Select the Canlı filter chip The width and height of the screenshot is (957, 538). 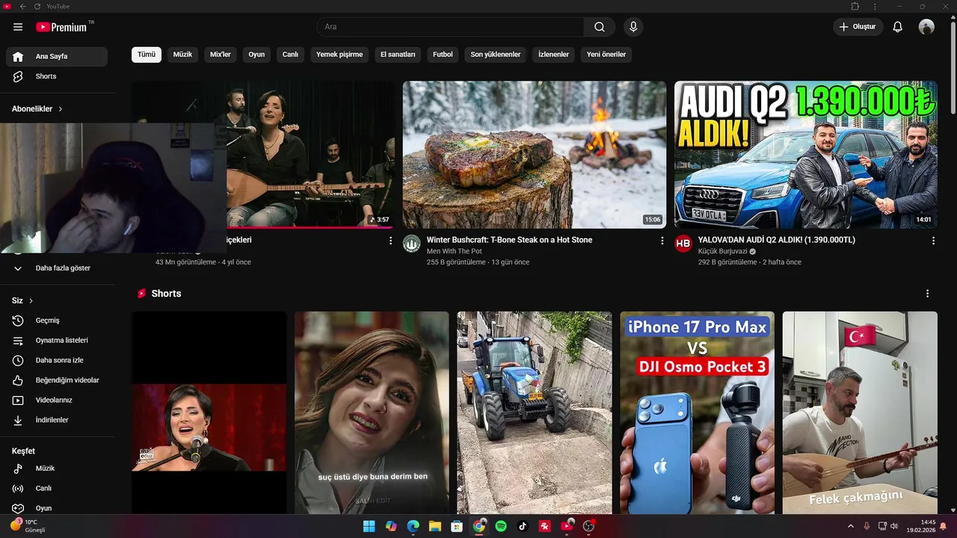click(290, 55)
